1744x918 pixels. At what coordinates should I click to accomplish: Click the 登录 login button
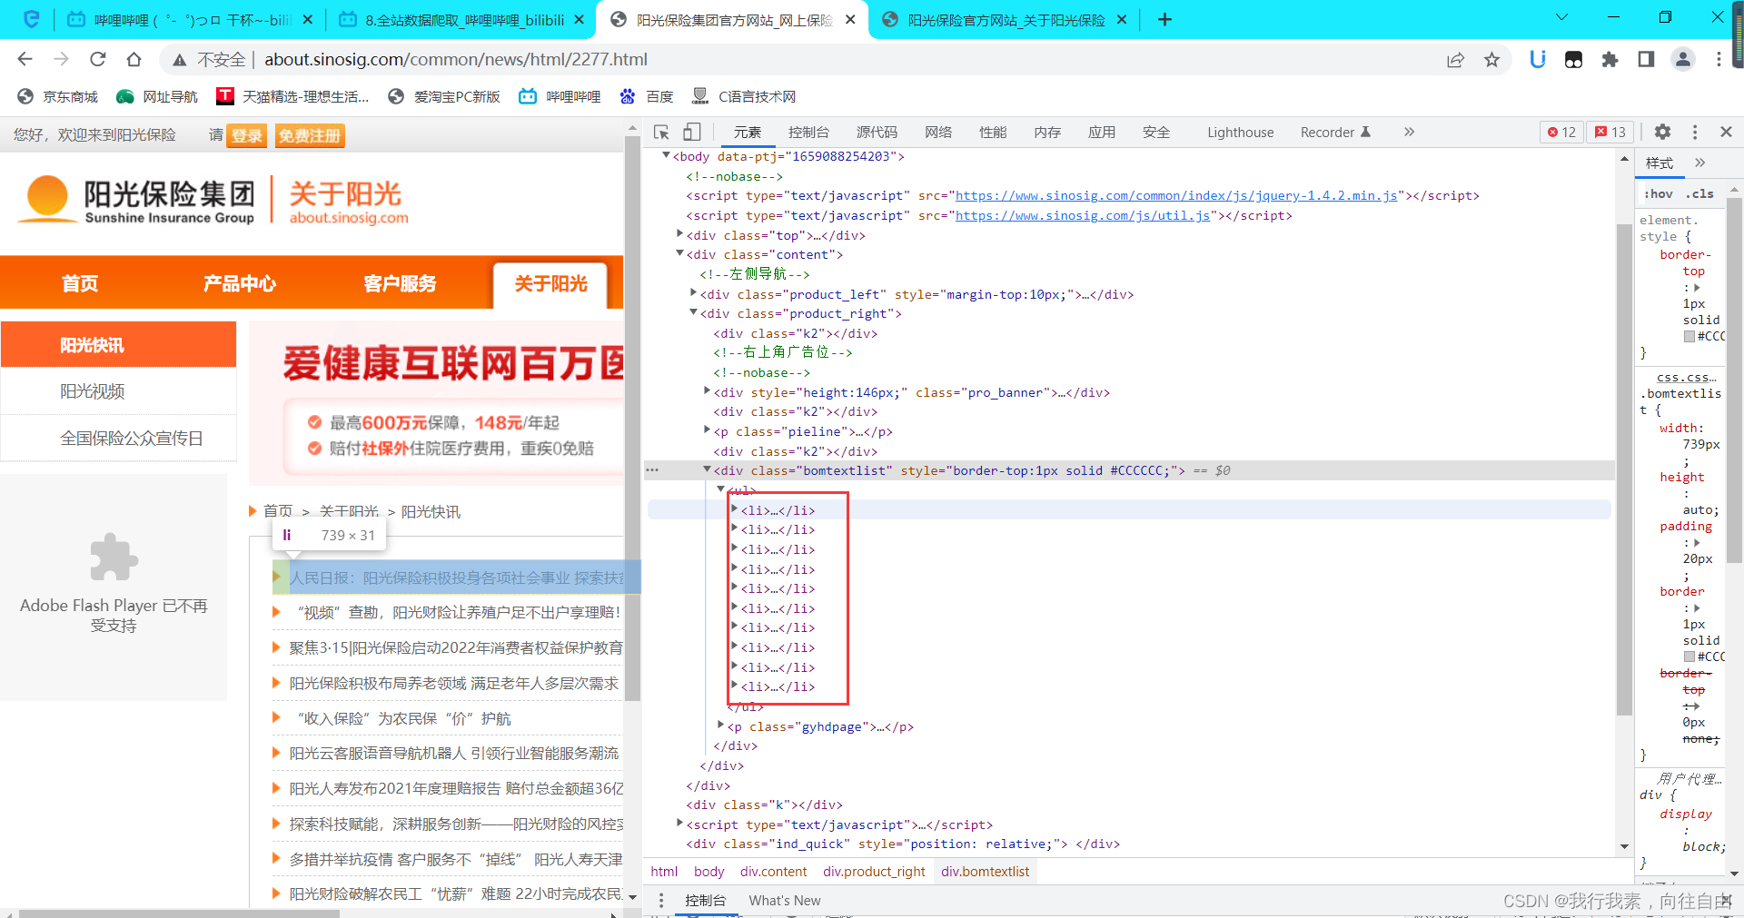click(246, 135)
